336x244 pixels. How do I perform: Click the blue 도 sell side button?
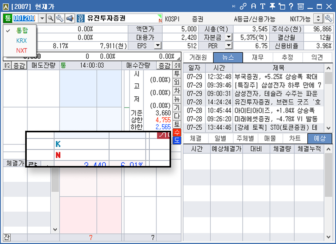(x=177, y=140)
